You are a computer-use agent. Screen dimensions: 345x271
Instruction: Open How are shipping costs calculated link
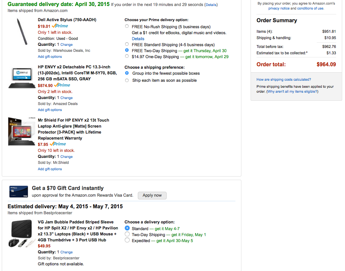pos(284,80)
